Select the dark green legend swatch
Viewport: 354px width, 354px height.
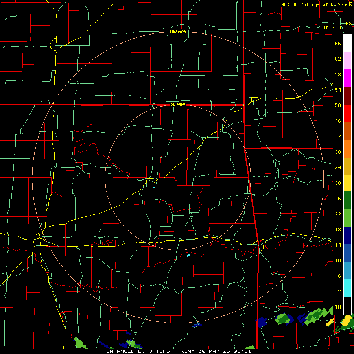pos(347,200)
